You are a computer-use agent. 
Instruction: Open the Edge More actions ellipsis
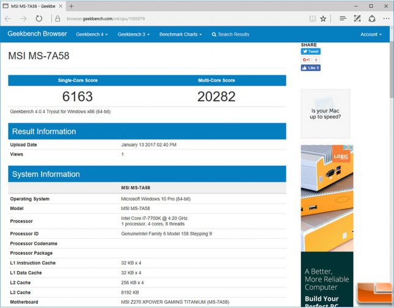point(386,18)
